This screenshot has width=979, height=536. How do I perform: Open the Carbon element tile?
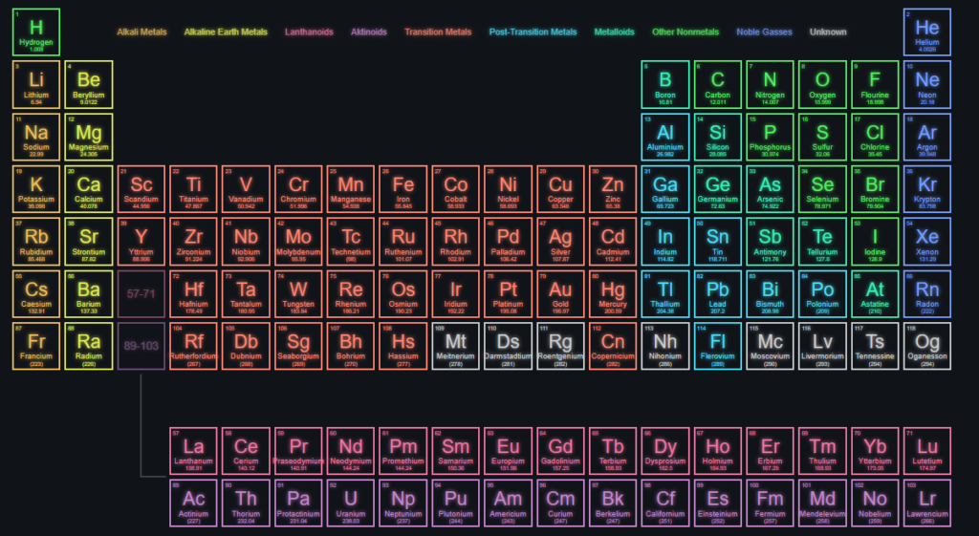718,85
